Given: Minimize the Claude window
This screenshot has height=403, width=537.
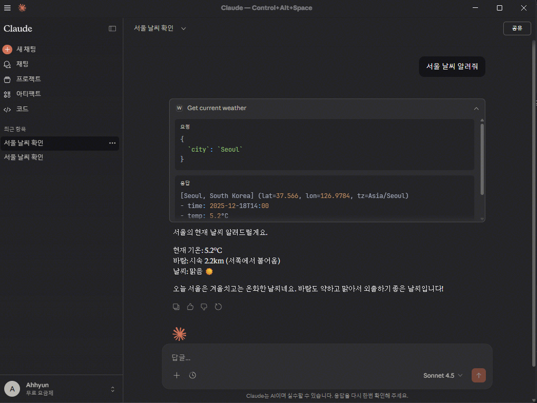Looking at the screenshot, I should [475, 8].
